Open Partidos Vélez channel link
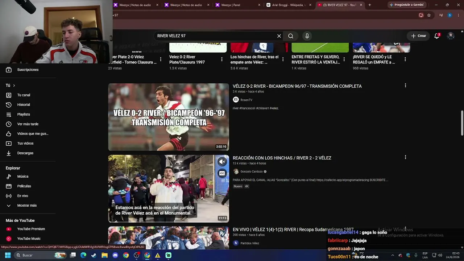The height and width of the screenshot is (261, 464). coord(250,243)
